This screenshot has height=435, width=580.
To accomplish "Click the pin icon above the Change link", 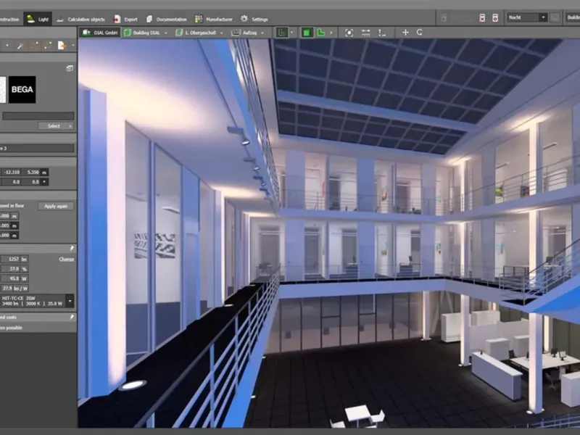I will [72, 248].
